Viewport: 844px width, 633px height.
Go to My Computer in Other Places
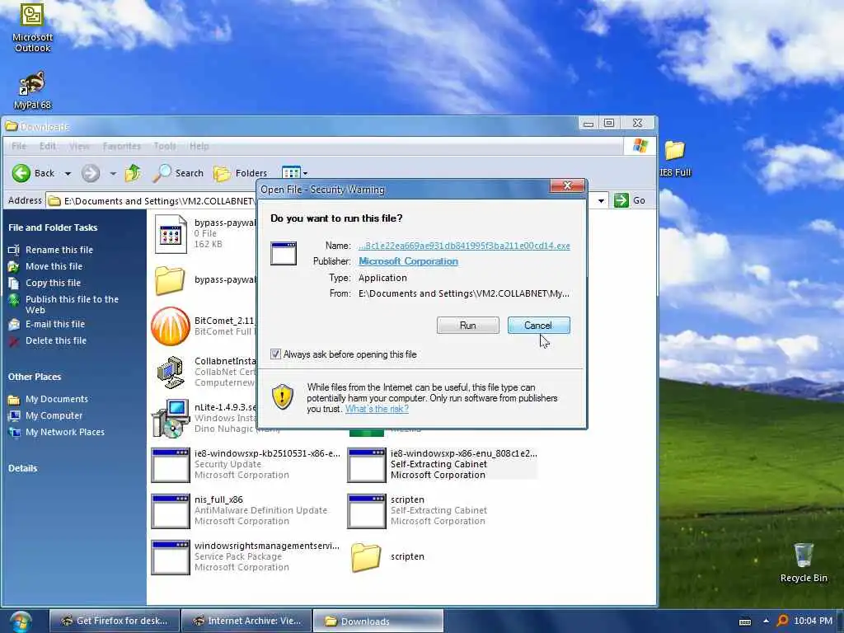(x=54, y=415)
